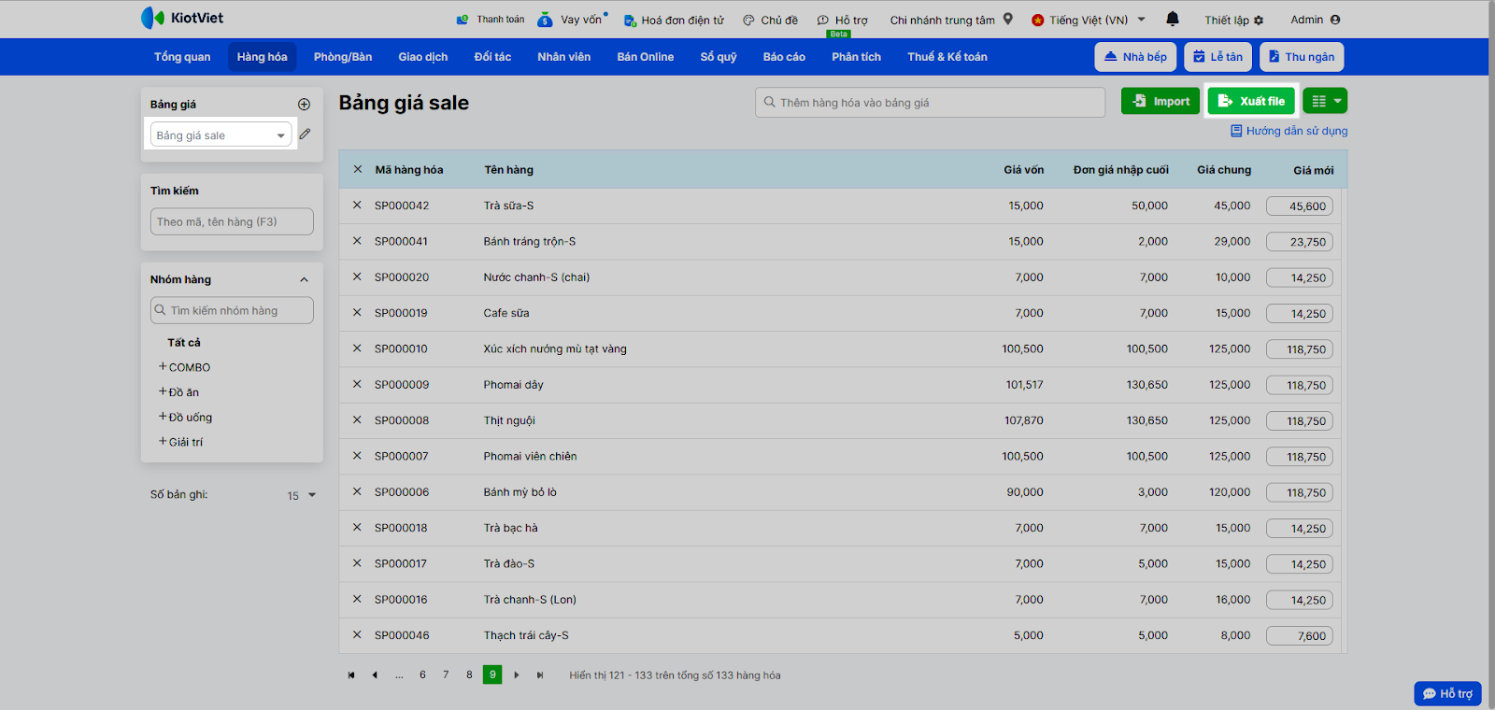Image resolution: width=1495 pixels, height=710 pixels.
Task: Remove product SP000007 from price list
Action: [357, 456]
